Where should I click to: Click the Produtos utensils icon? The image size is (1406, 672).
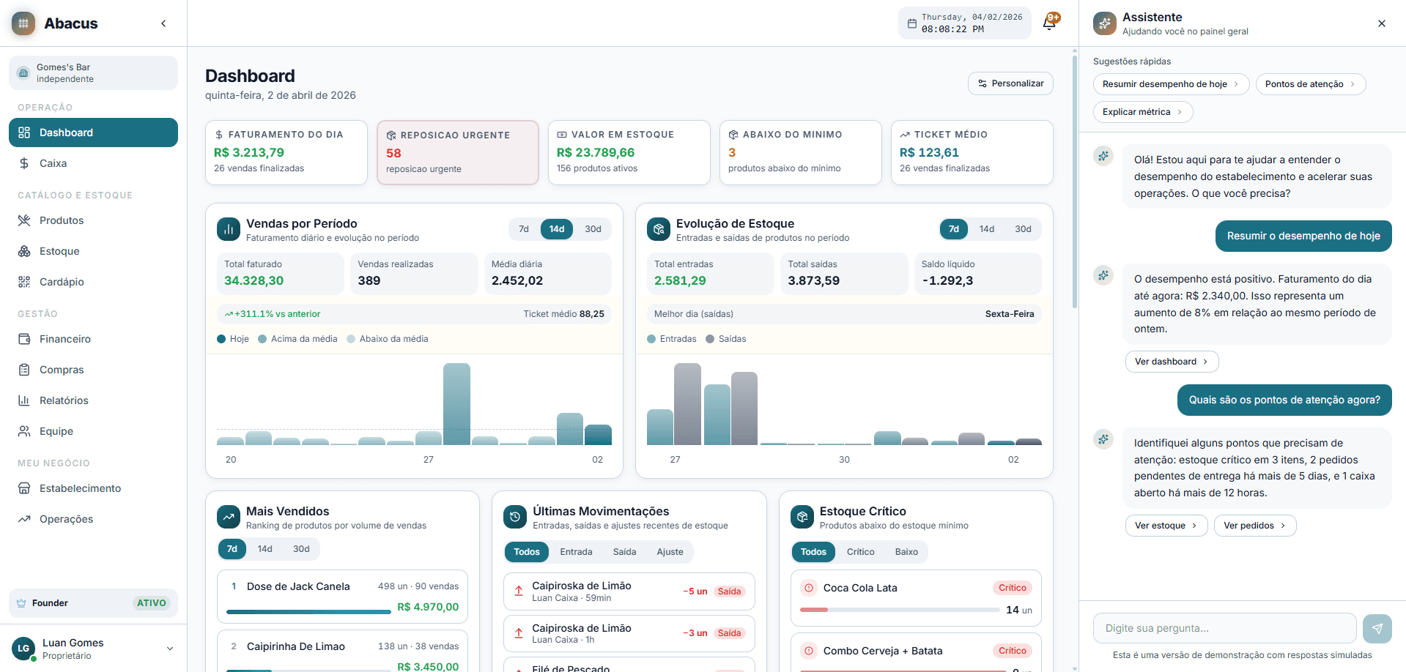coord(24,220)
